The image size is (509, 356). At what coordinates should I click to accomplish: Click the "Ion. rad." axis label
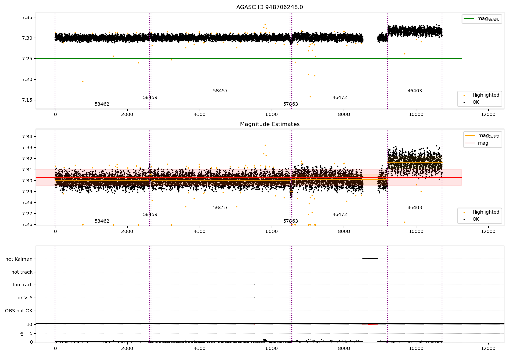[x=23, y=285]
